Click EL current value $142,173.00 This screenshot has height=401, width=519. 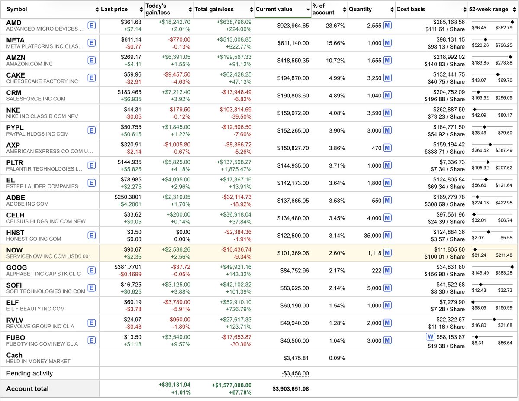coord(293,183)
